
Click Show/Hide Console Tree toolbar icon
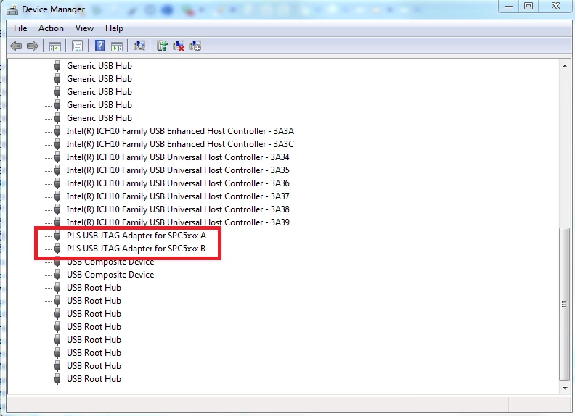(55, 46)
